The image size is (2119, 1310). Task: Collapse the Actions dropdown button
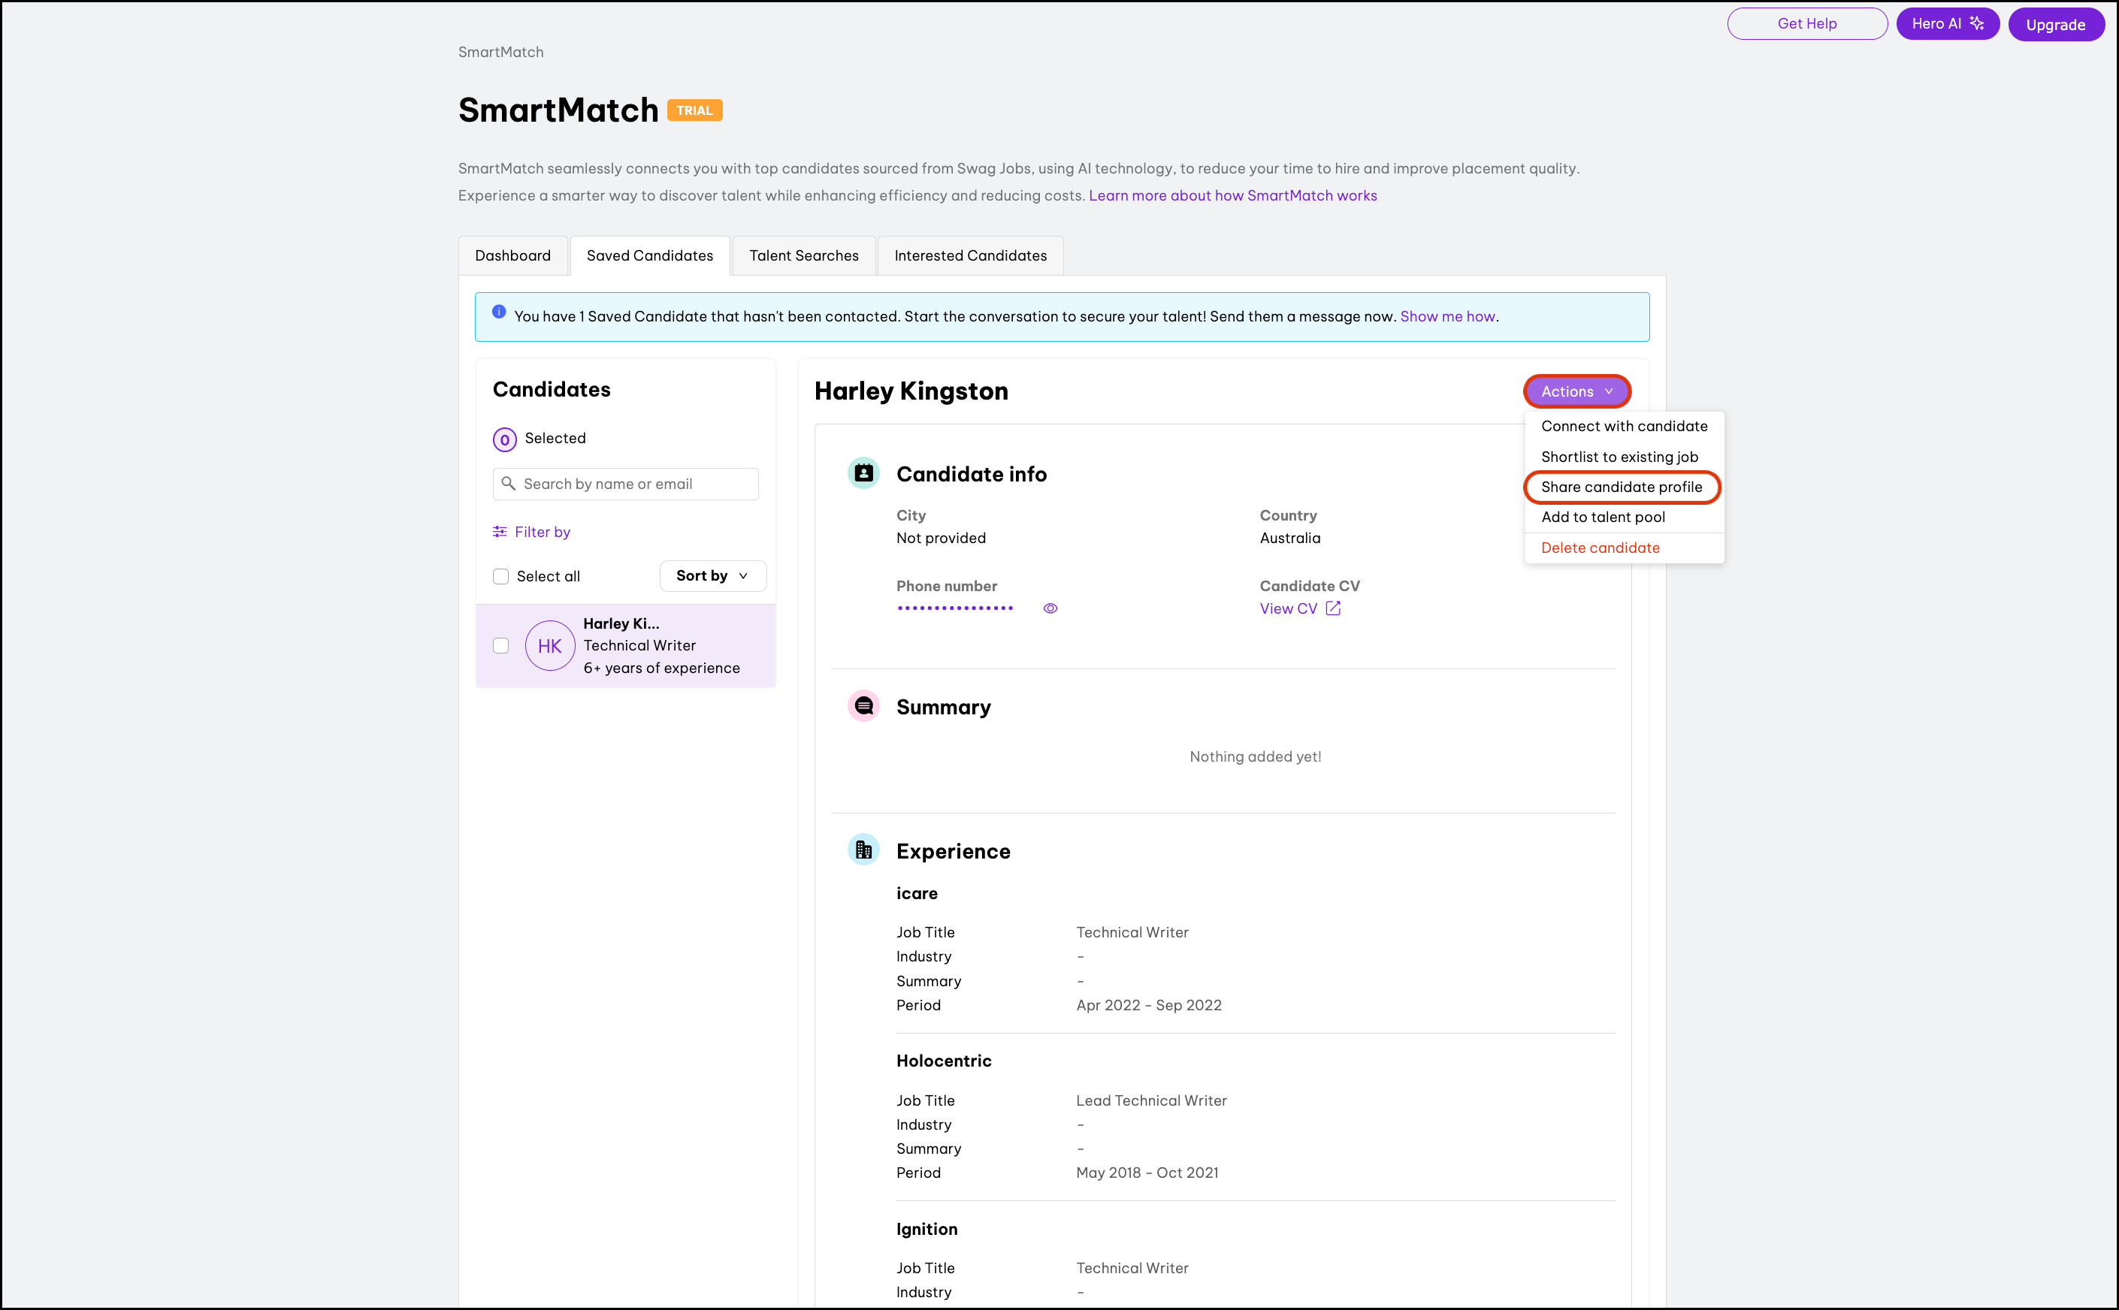tap(1576, 391)
